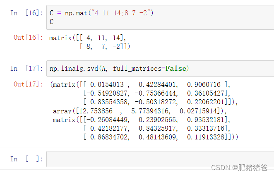Click the value -0.75366444 in output
The height and width of the screenshot is (175, 274).
coord(155,93)
